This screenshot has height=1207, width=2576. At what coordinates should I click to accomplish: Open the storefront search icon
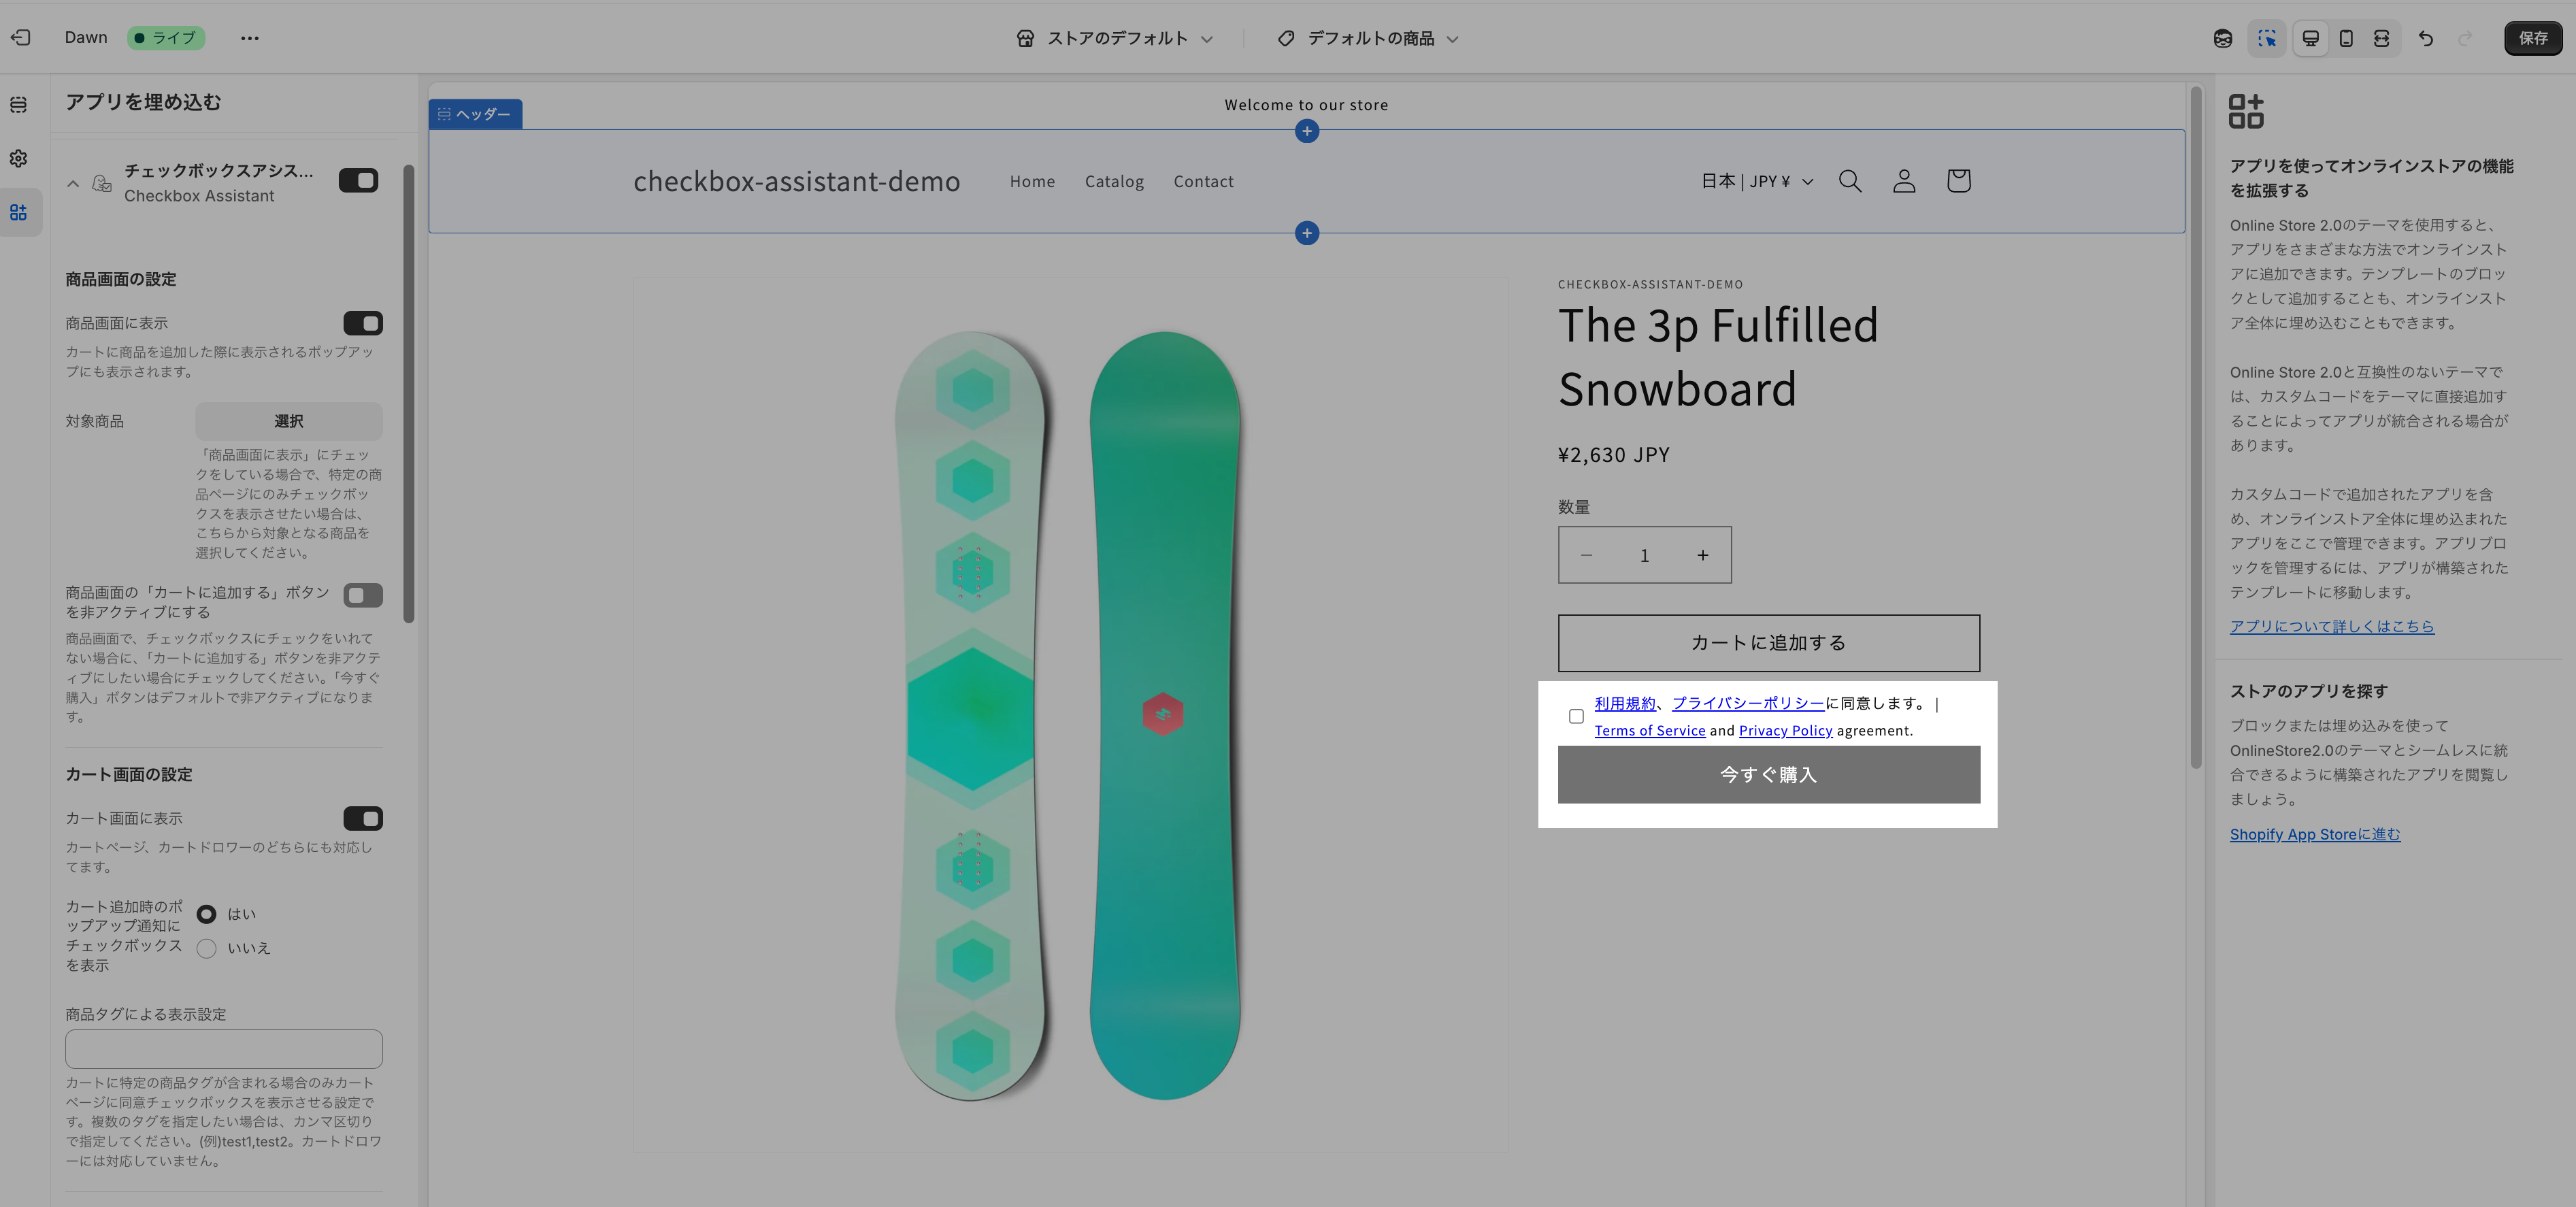tap(1850, 181)
